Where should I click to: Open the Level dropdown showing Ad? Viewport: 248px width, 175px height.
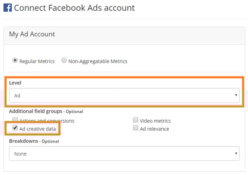point(124,95)
